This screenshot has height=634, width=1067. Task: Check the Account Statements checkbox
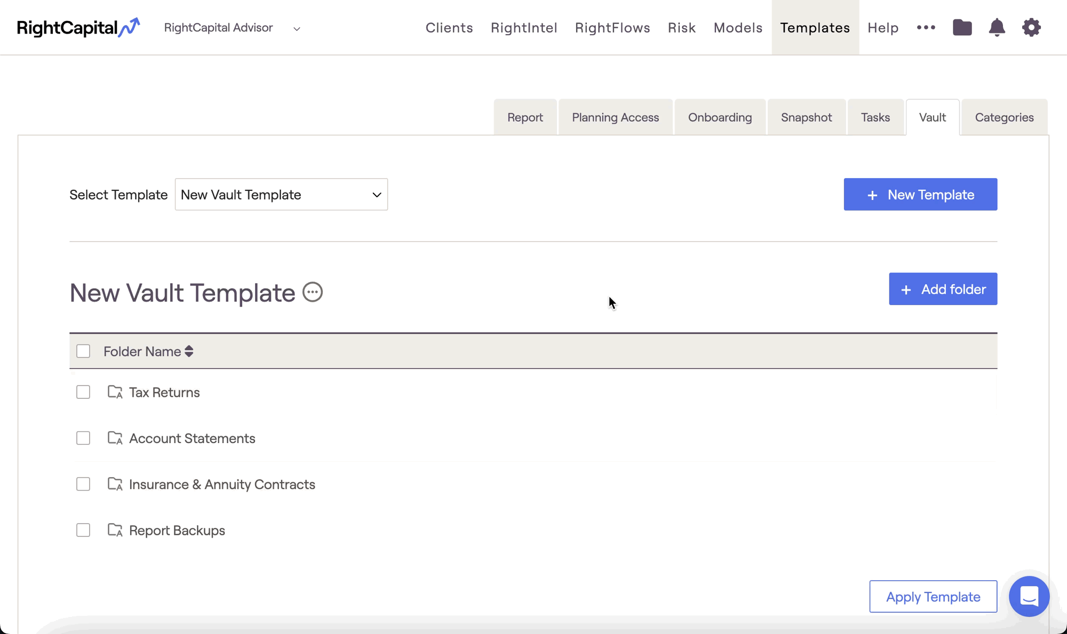pos(83,438)
